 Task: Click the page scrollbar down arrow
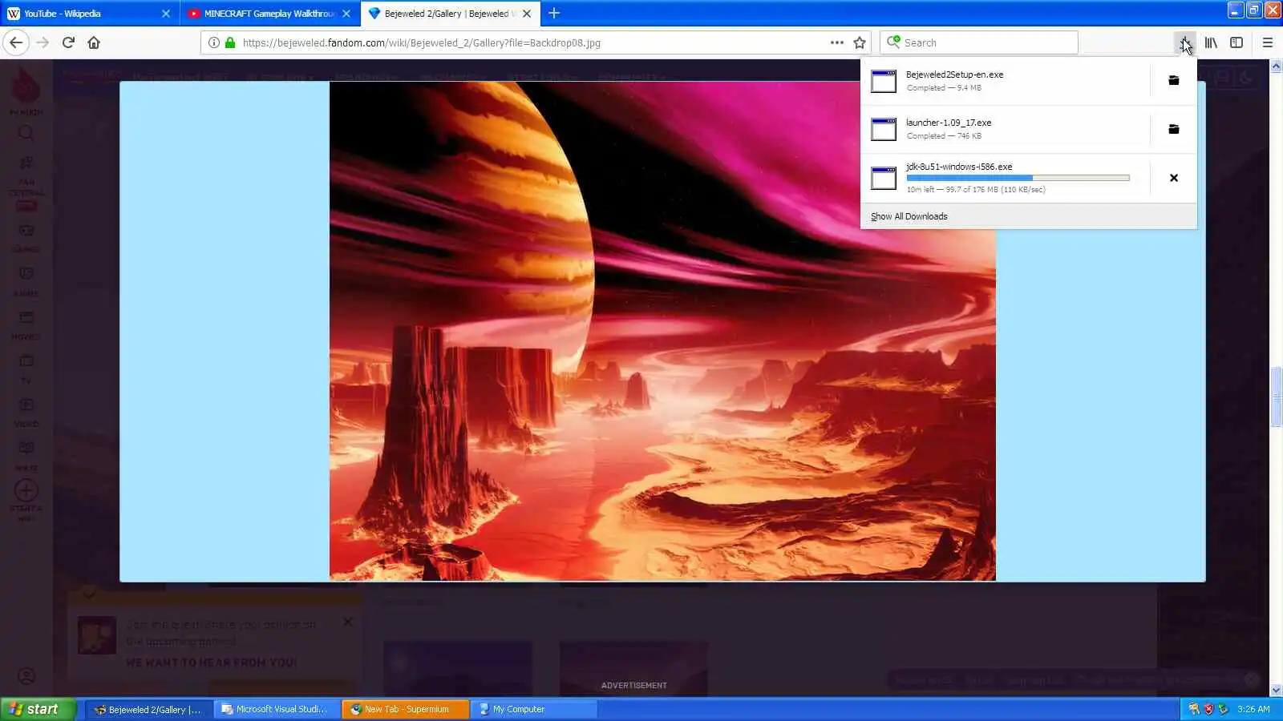(1276, 690)
